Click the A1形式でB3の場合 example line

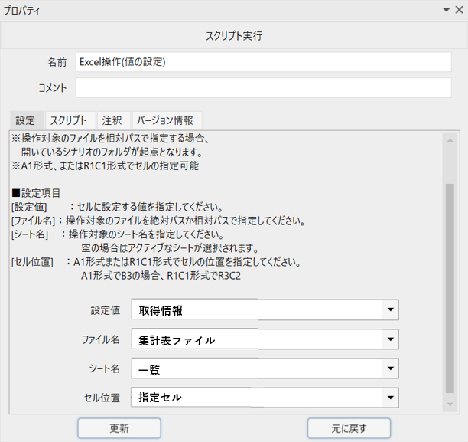(161, 276)
